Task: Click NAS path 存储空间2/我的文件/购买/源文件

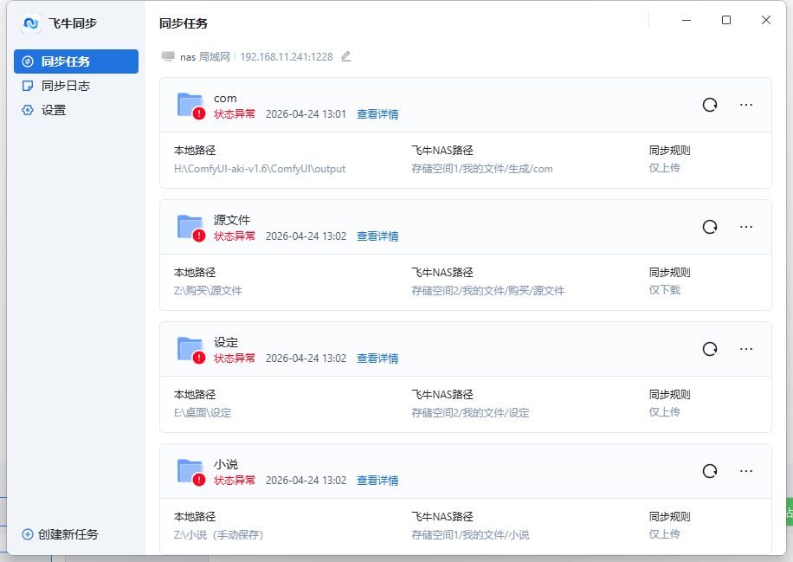Action: [x=487, y=290]
